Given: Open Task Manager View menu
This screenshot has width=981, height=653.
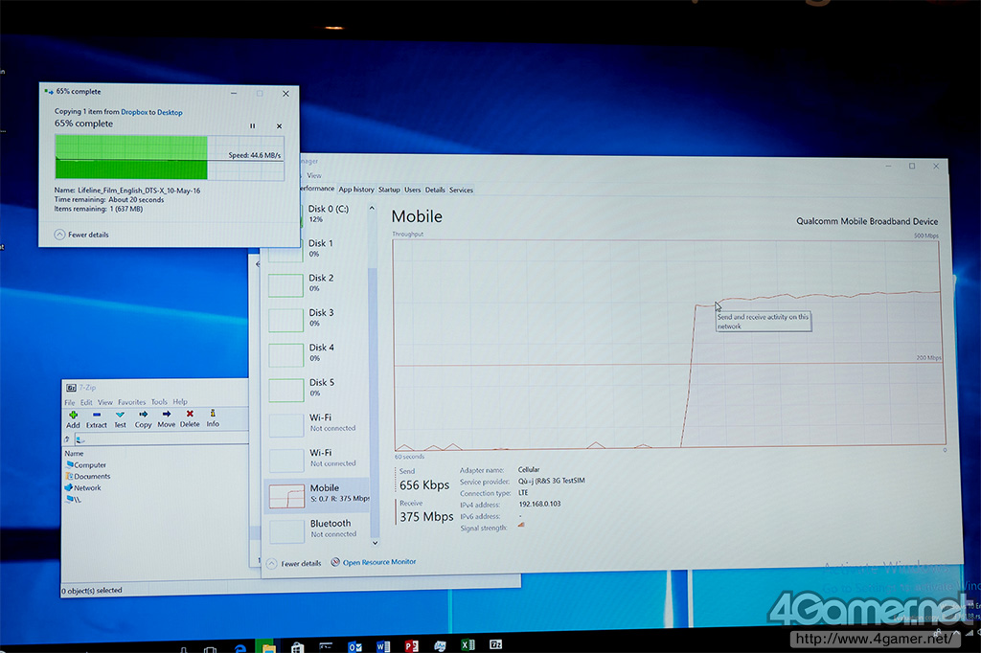Looking at the screenshot, I should (314, 176).
